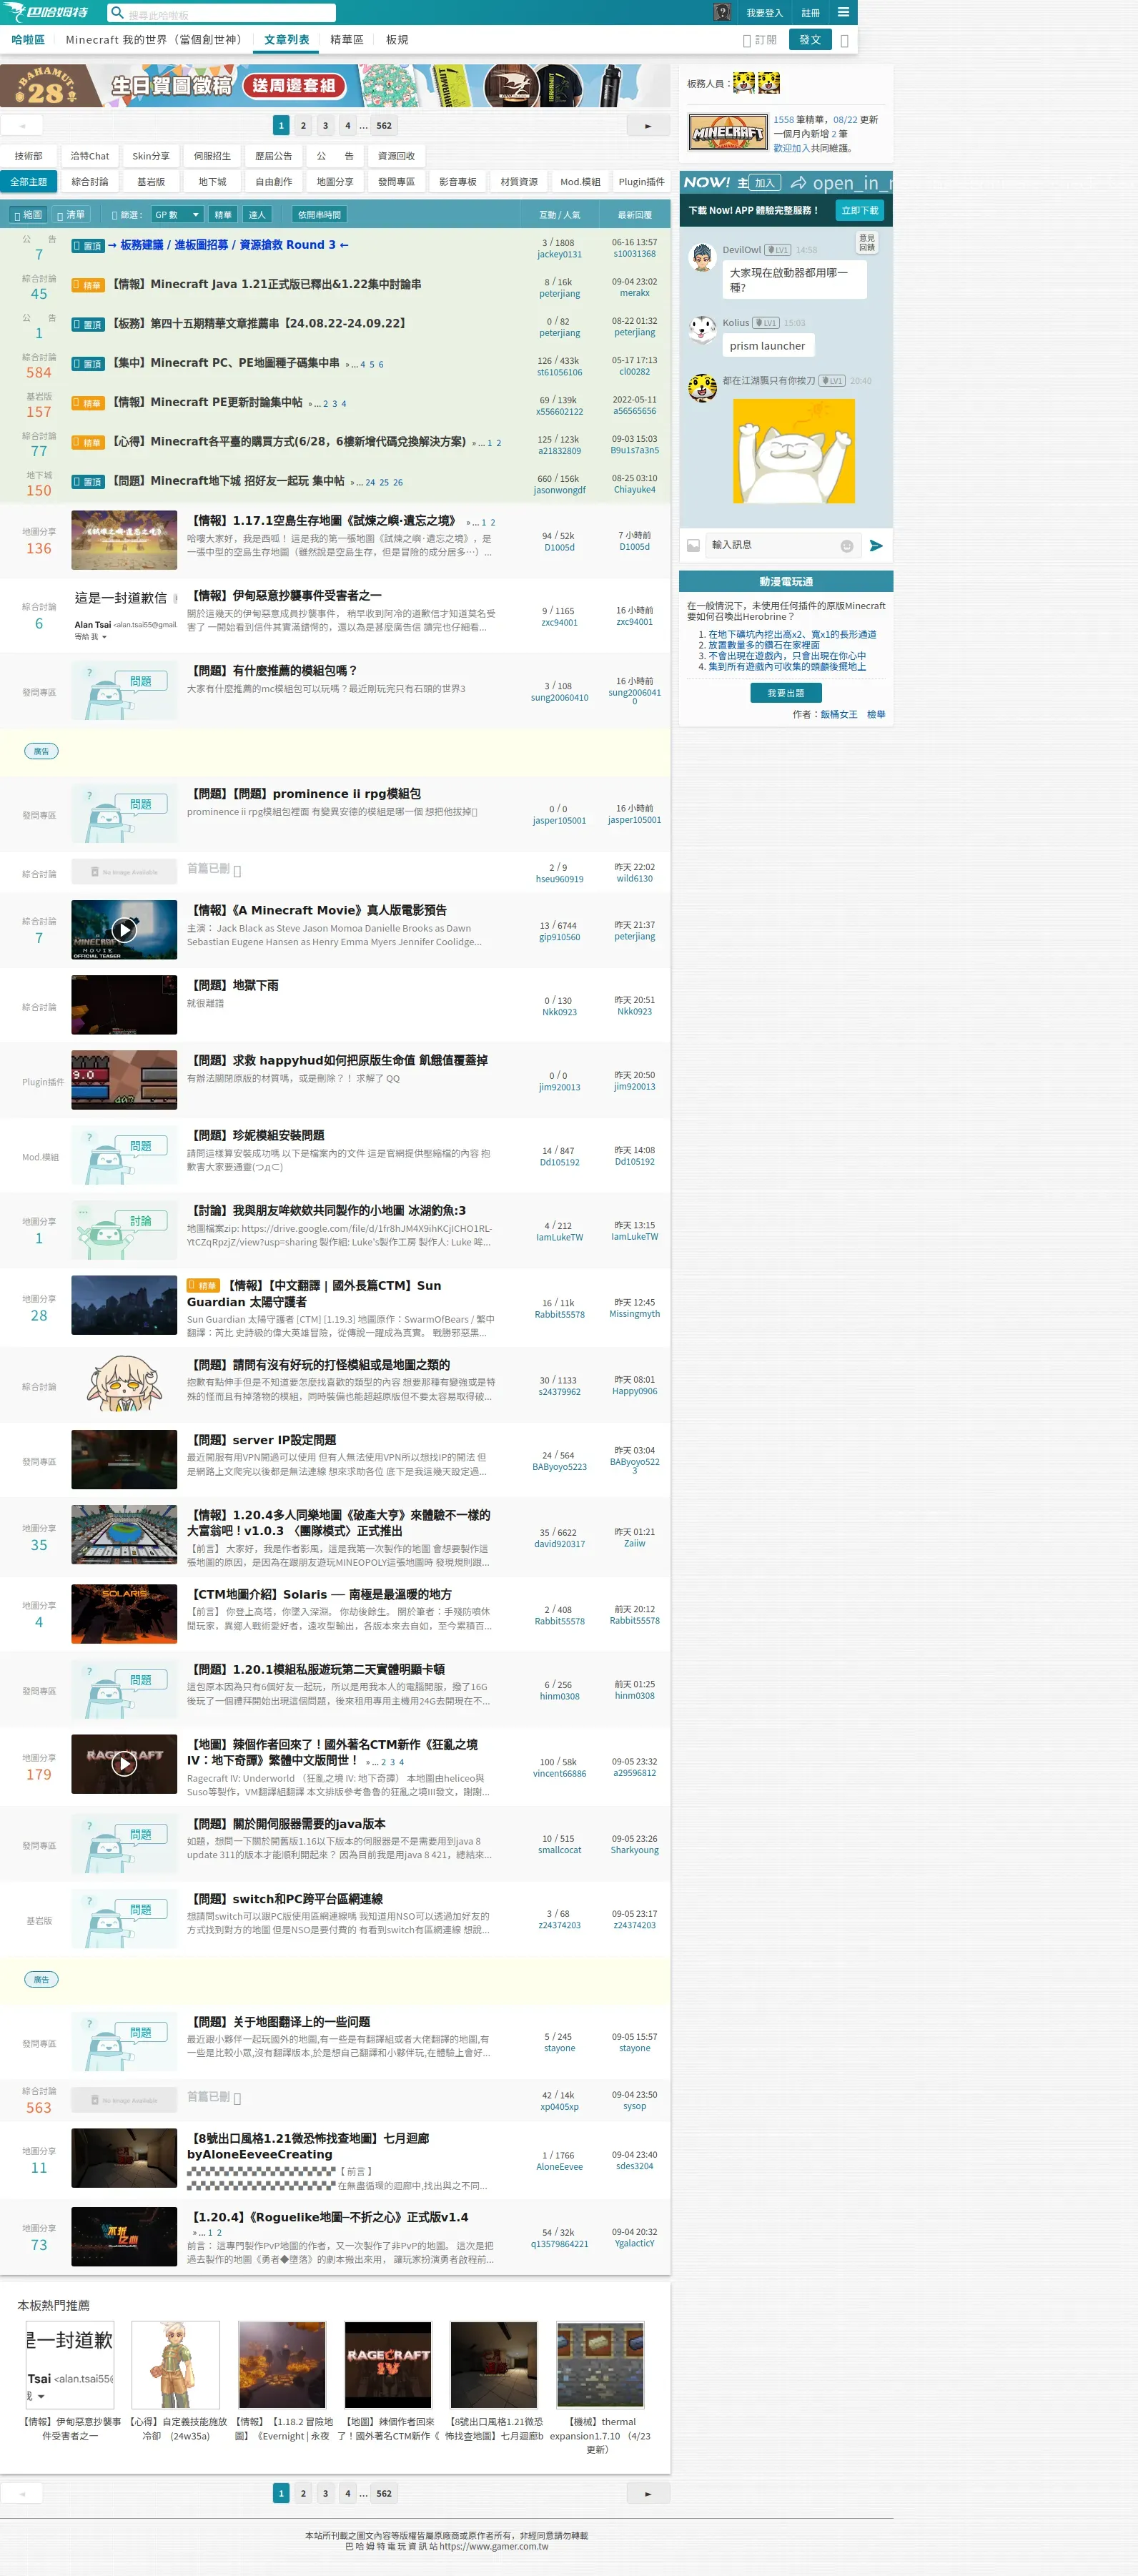
Task: Select quiz answer 放置數量多的鑽石在家裡面
Action: pyautogui.click(x=763, y=645)
